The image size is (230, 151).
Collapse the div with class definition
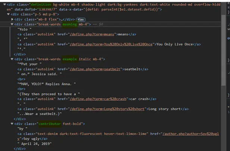pos(5,4)
